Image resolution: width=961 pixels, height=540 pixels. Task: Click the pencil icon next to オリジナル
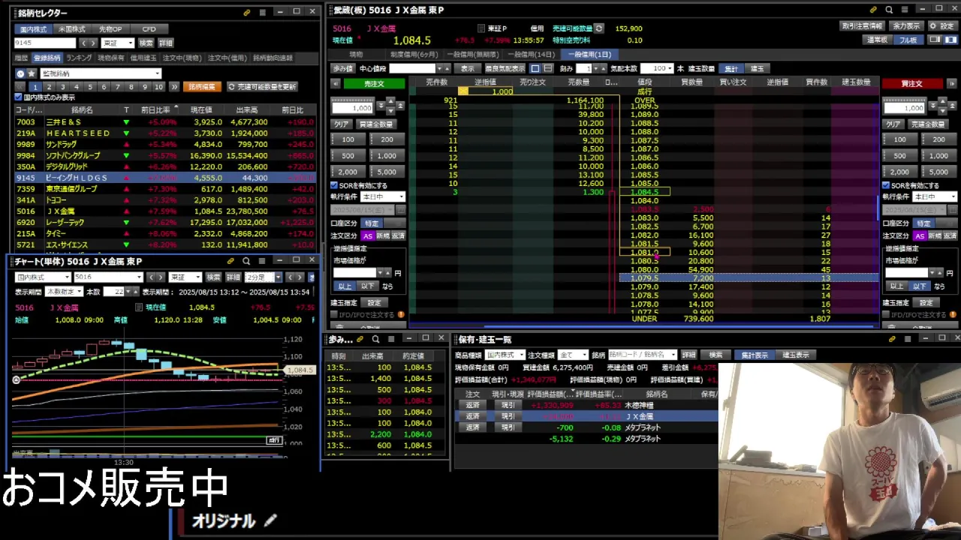pyautogui.click(x=270, y=520)
